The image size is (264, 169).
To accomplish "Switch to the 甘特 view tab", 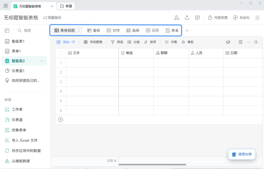I will coord(113,30).
